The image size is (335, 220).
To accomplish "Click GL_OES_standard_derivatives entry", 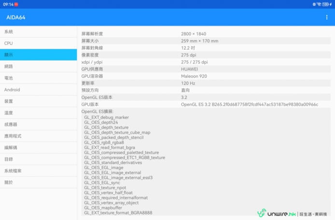I will click(113, 163).
